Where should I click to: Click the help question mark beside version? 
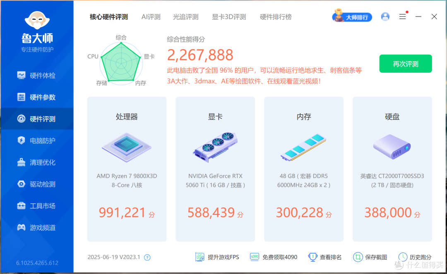[147, 257]
